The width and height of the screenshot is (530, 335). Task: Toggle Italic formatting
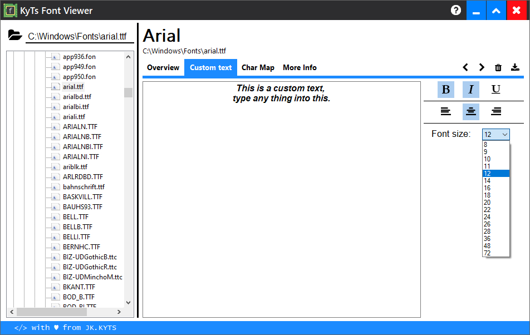[x=471, y=90]
